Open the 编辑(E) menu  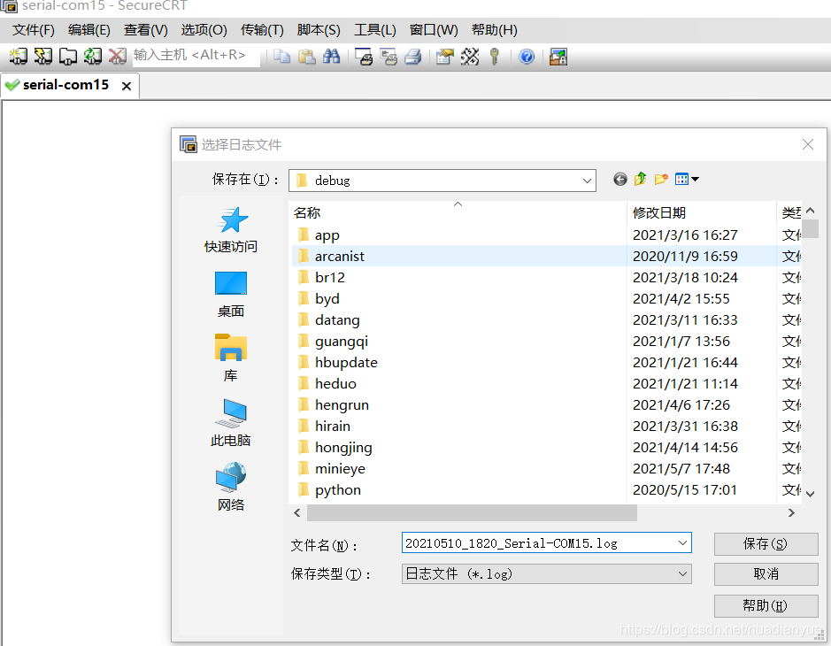(x=89, y=30)
